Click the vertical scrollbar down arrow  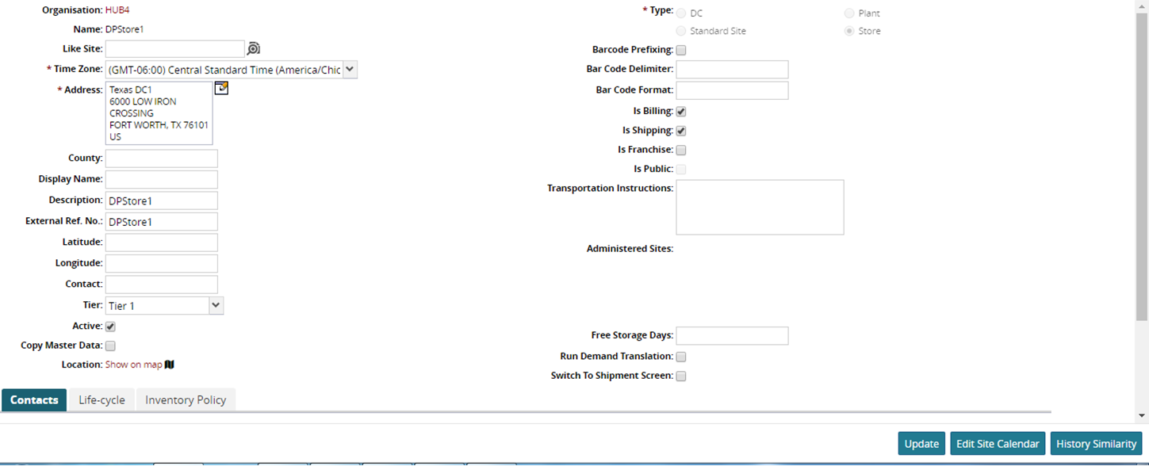(1142, 415)
